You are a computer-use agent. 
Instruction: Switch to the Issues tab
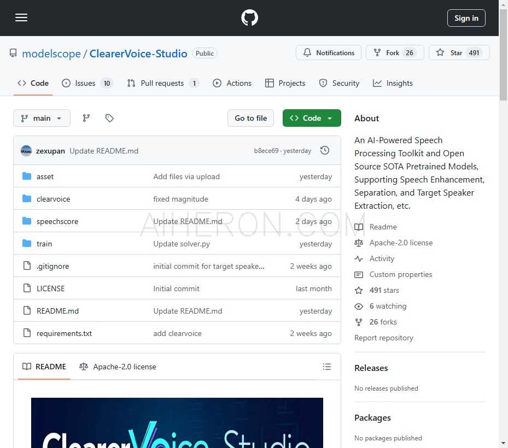[87, 83]
